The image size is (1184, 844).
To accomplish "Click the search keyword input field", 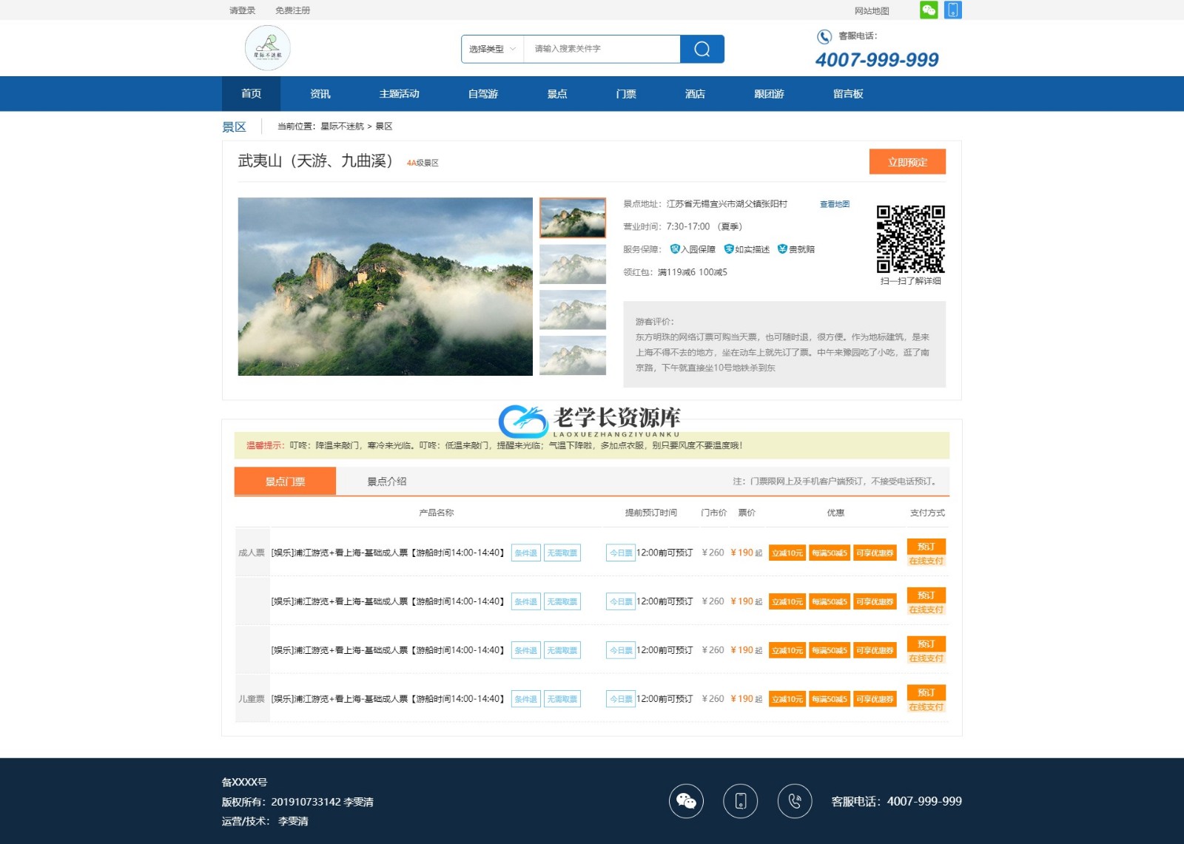I will click(x=602, y=49).
